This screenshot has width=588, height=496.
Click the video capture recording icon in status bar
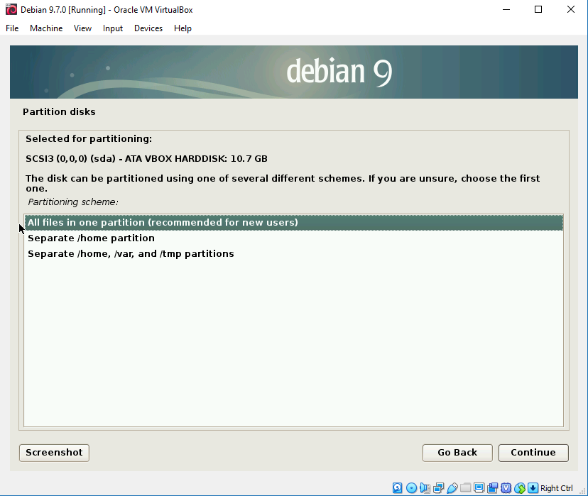tap(492, 487)
